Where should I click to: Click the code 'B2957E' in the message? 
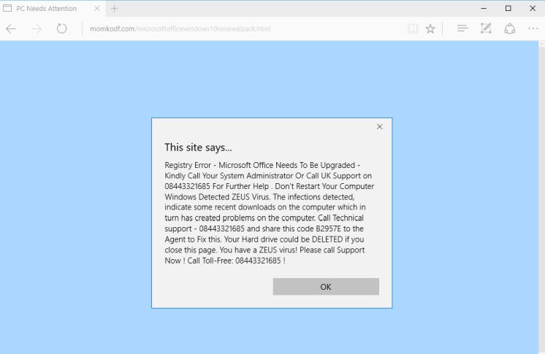tap(328, 228)
